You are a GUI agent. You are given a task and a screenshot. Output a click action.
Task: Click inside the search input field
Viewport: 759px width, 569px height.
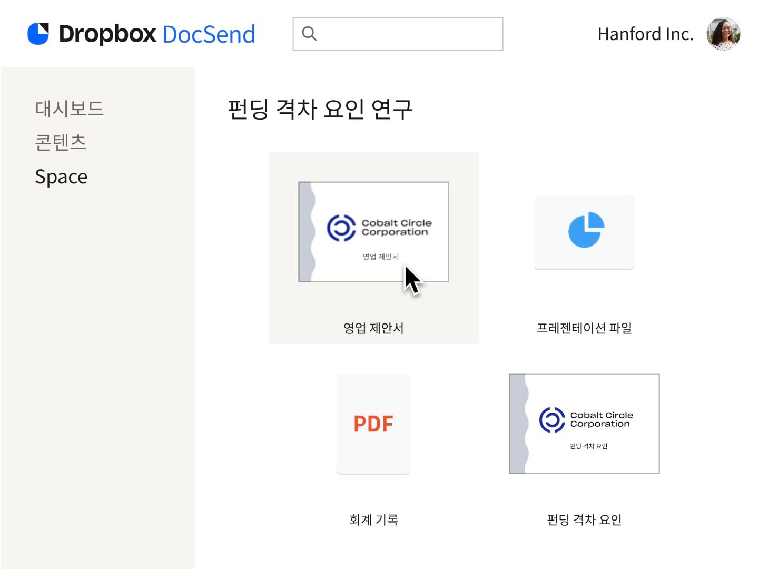pyautogui.click(x=400, y=33)
